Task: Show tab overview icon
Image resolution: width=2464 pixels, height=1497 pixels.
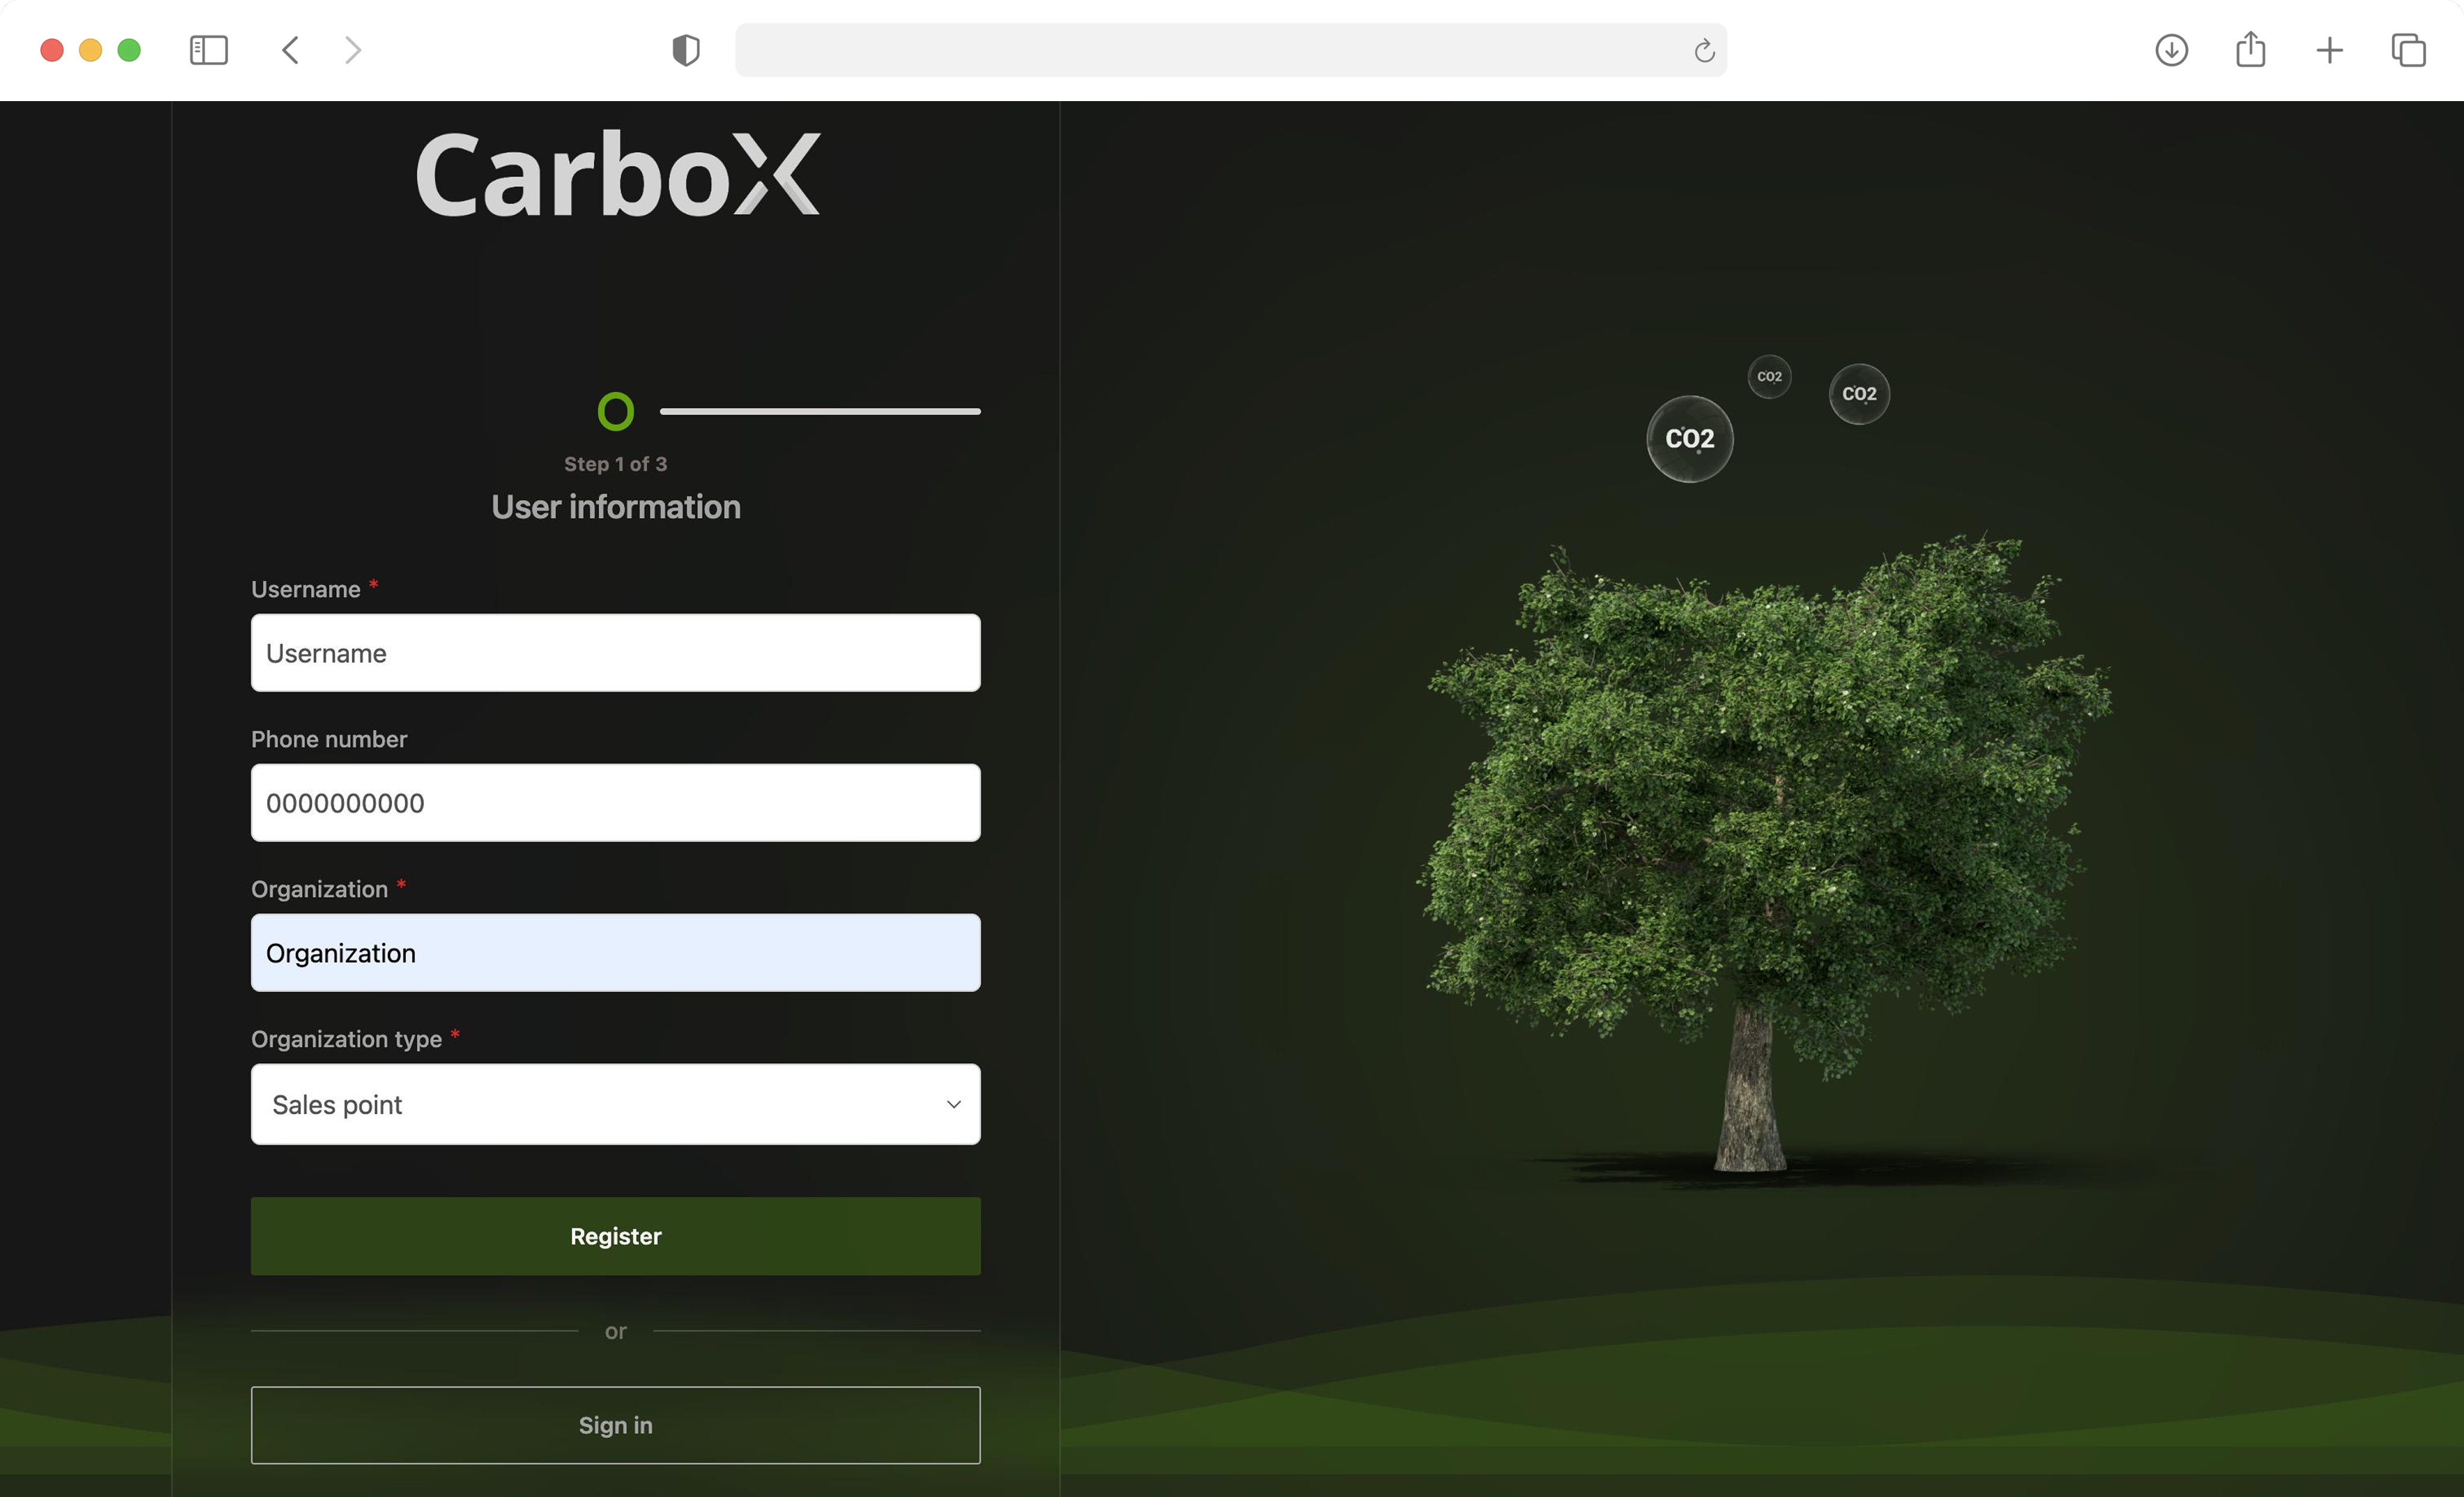Action: pyautogui.click(x=2408, y=50)
